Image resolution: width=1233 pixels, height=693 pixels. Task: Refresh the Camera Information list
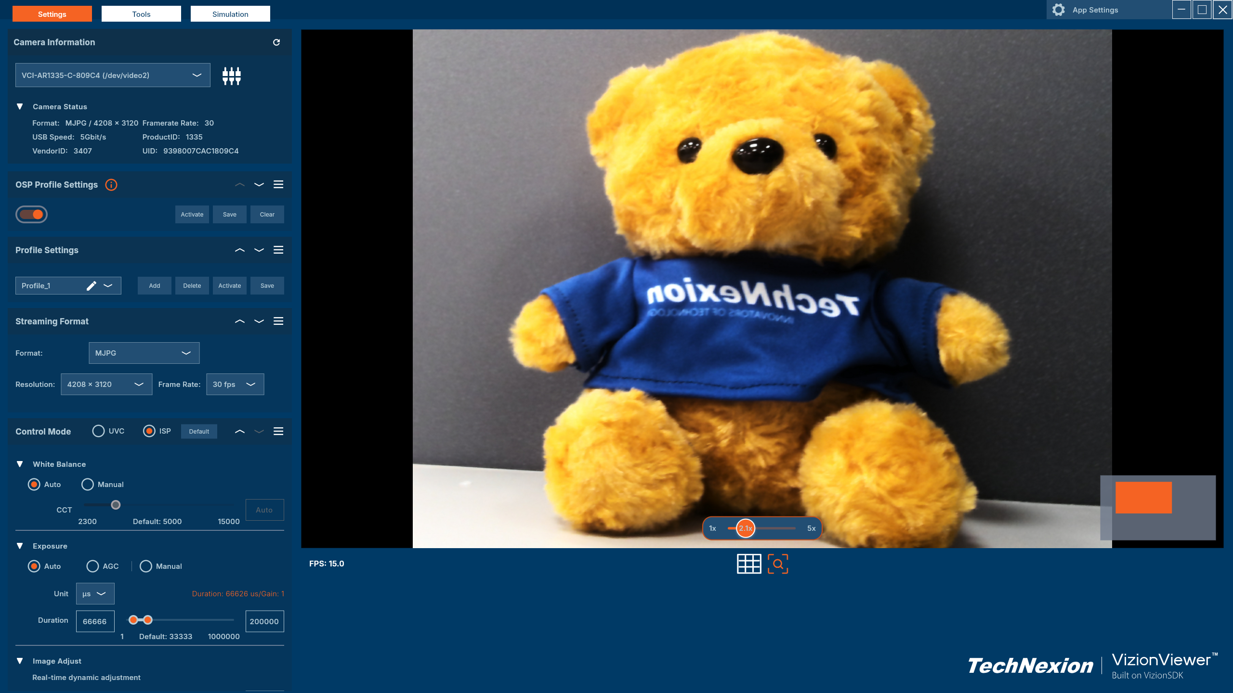point(276,42)
